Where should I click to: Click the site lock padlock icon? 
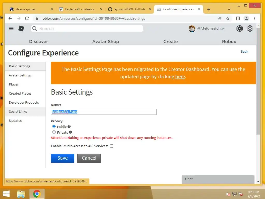coord(37,18)
